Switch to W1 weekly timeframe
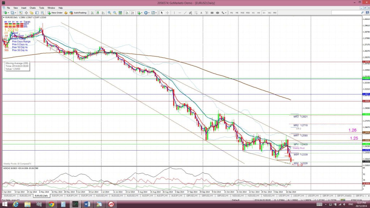The image size is (370, 208). pos(270,13)
